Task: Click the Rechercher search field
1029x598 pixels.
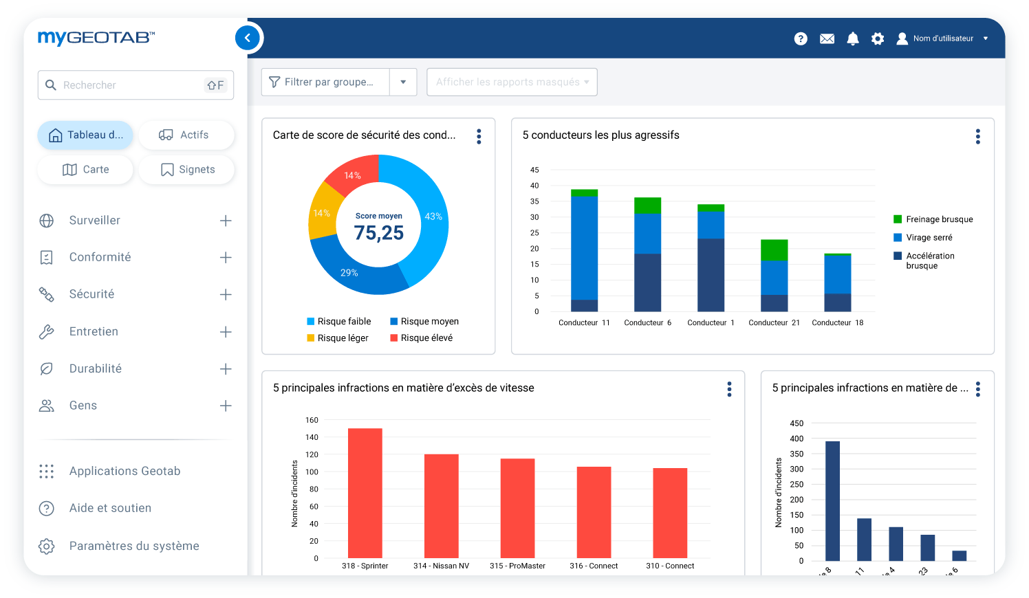Action: (131, 85)
